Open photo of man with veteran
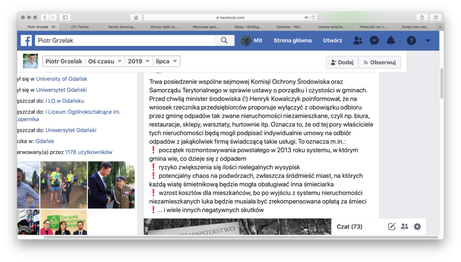The image size is (461, 262). (111, 185)
